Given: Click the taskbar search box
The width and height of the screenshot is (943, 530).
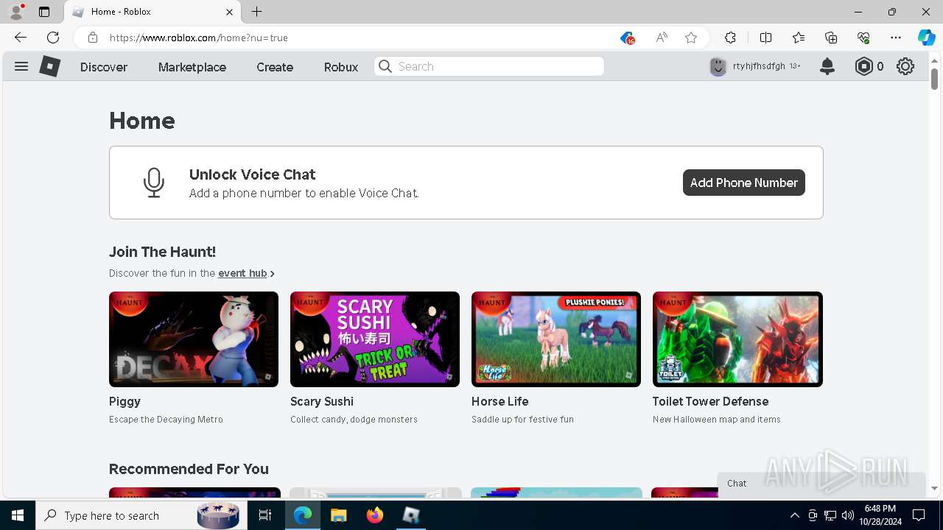Looking at the screenshot, I should coord(141,515).
